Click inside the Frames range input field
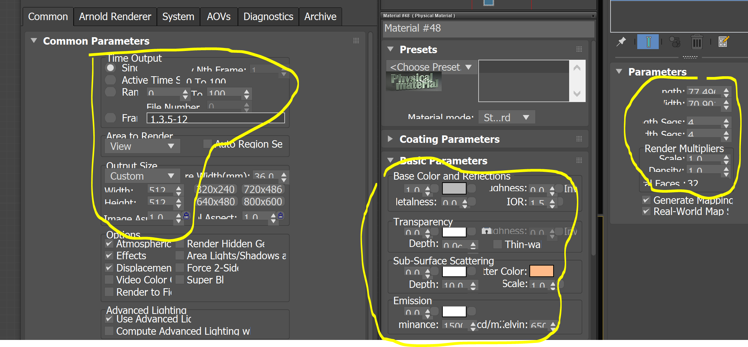 pyautogui.click(x=215, y=118)
